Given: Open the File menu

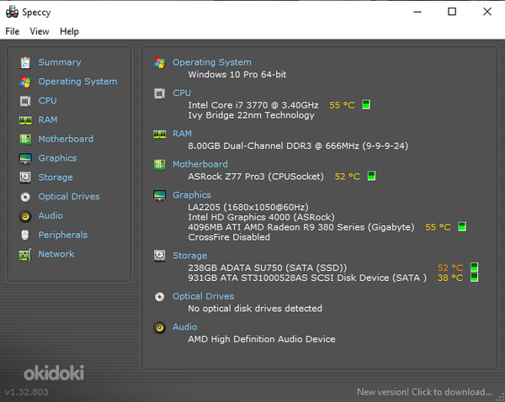Looking at the screenshot, I should [13, 31].
